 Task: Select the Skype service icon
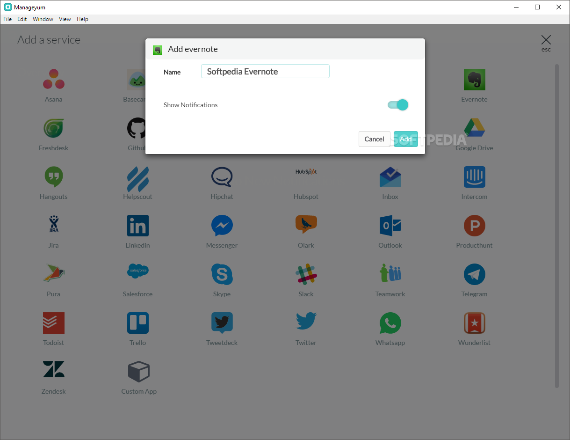pyautogui.click(x=222, y=274)
